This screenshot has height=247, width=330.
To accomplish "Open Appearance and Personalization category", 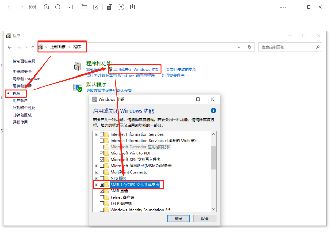I will tap(24, 108).
